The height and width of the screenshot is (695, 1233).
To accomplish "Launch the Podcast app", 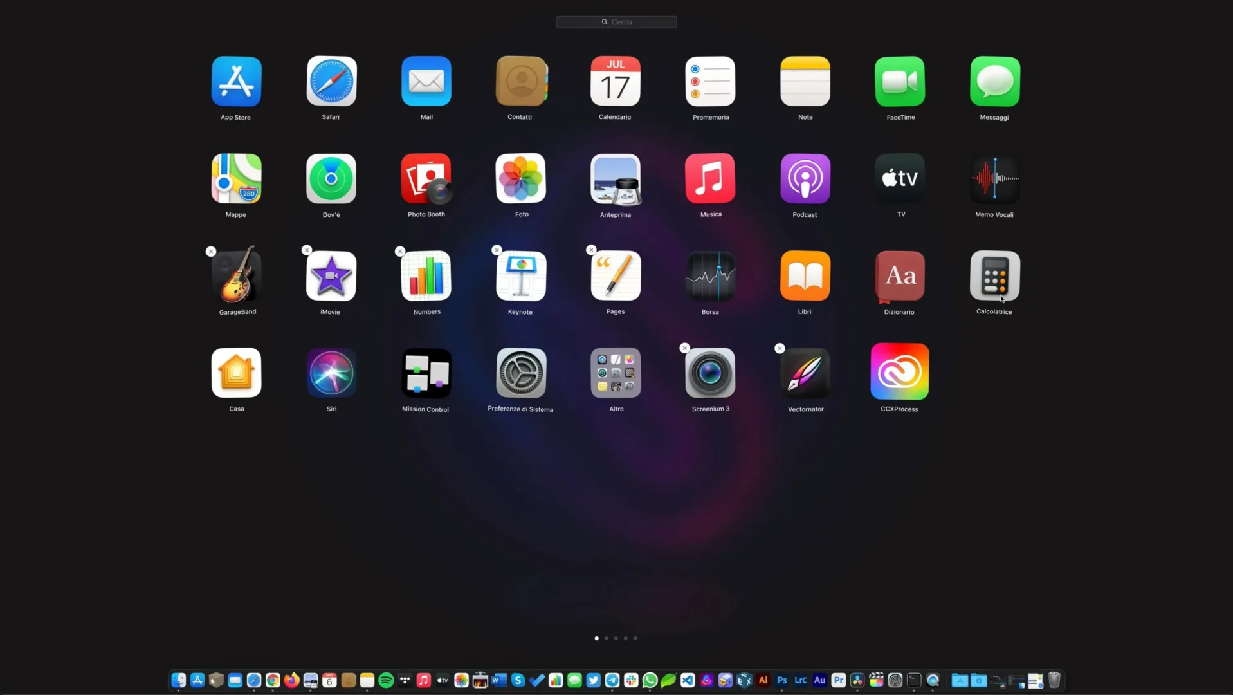I will pyautogui.click(x=805, y=179).
